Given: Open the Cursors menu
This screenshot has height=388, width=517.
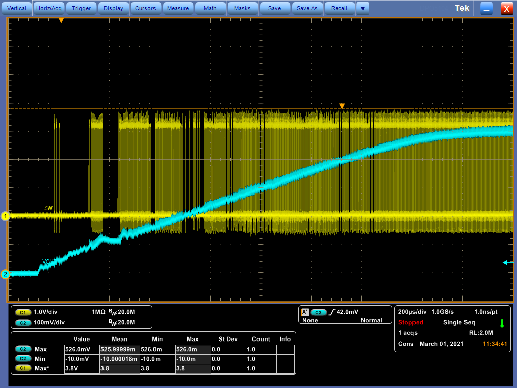Looking at the screenshot, I should click(x=145, y=8).
